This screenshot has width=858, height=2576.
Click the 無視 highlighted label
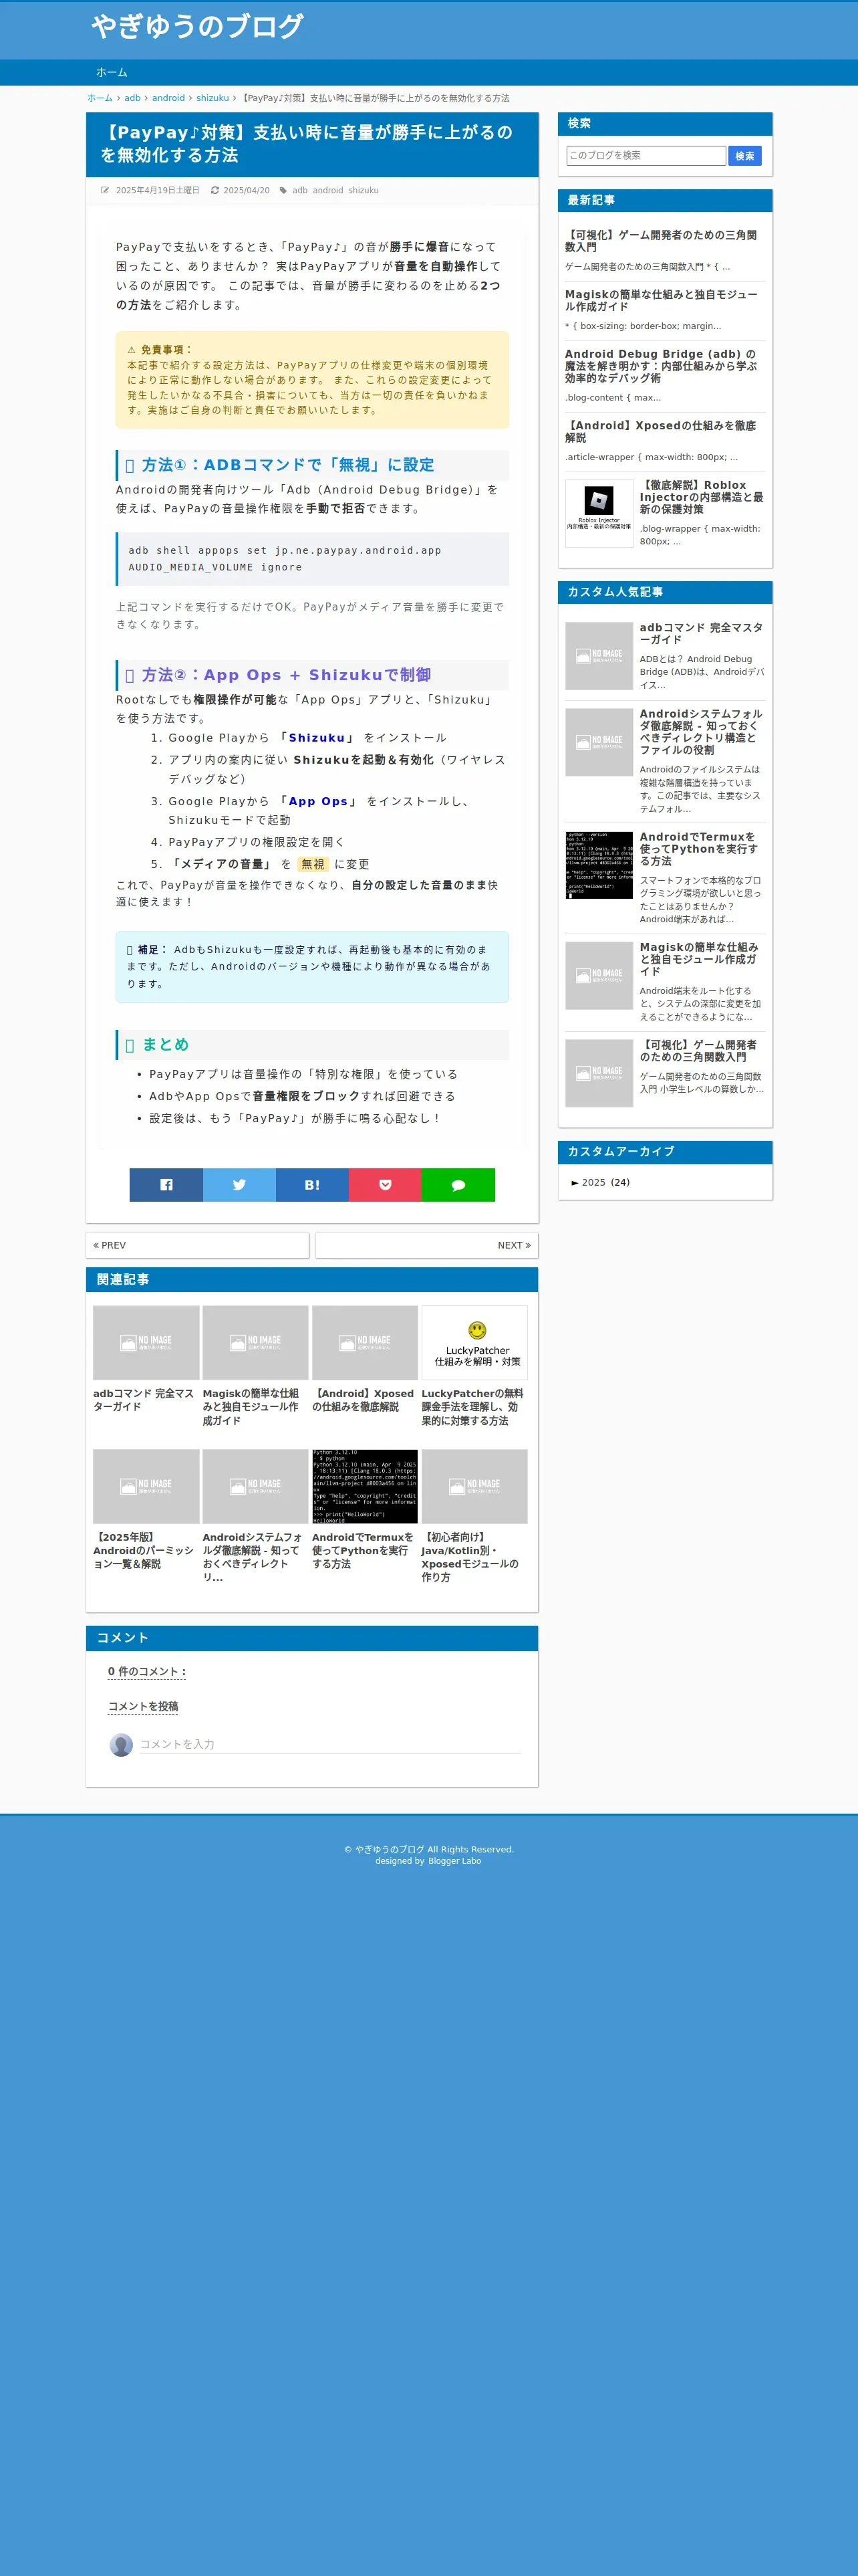313,864
